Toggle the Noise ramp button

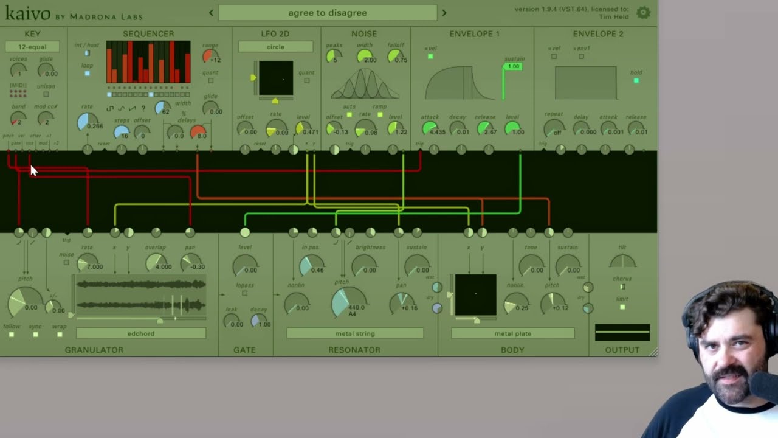click(380, 114)
